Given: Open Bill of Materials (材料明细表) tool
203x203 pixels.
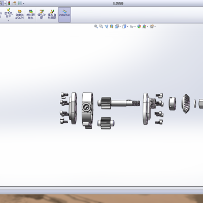Looking at the screenshot, I should click(x=30, y=14).
